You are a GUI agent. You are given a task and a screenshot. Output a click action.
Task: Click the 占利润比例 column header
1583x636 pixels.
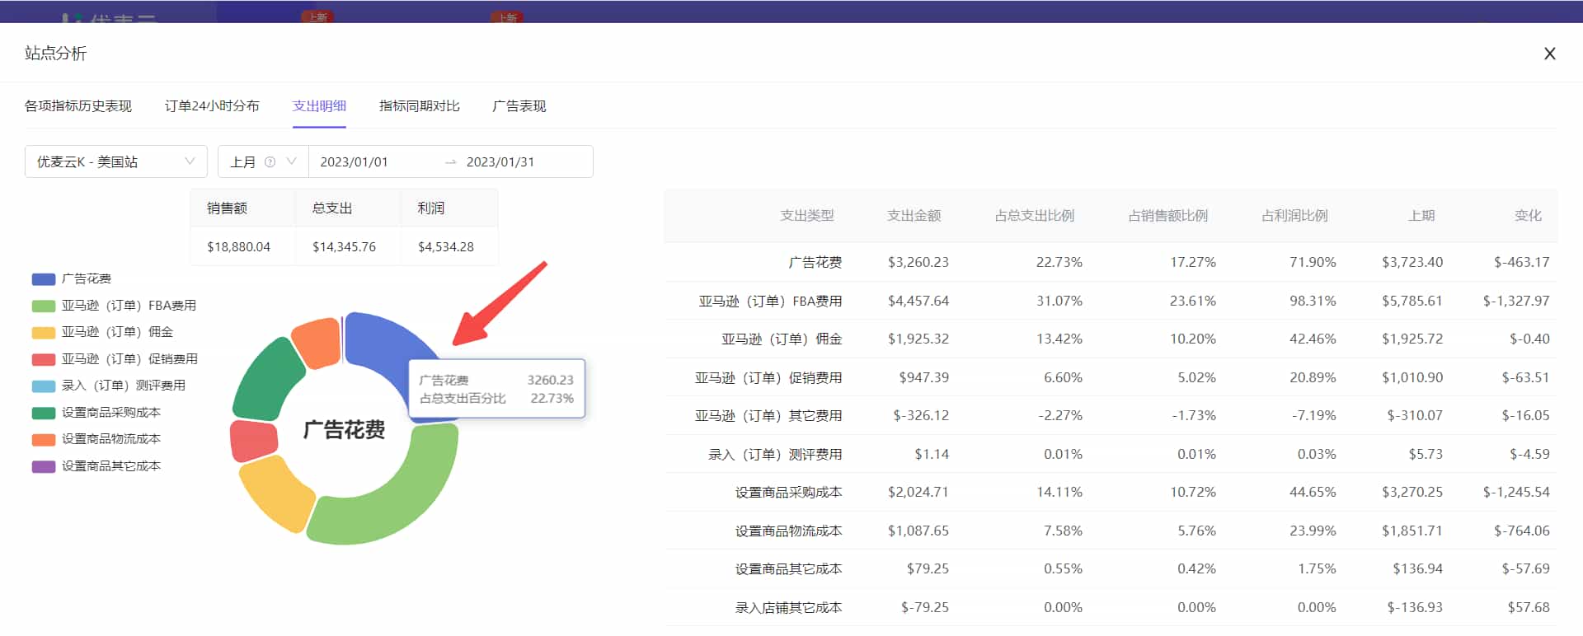(1294, 216)
